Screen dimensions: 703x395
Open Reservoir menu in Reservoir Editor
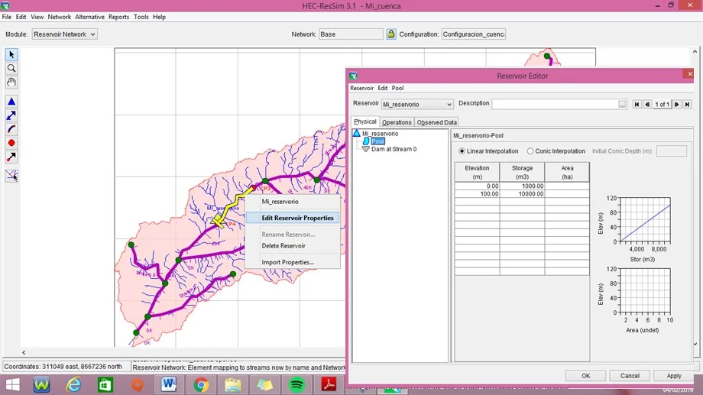[361, 89]
